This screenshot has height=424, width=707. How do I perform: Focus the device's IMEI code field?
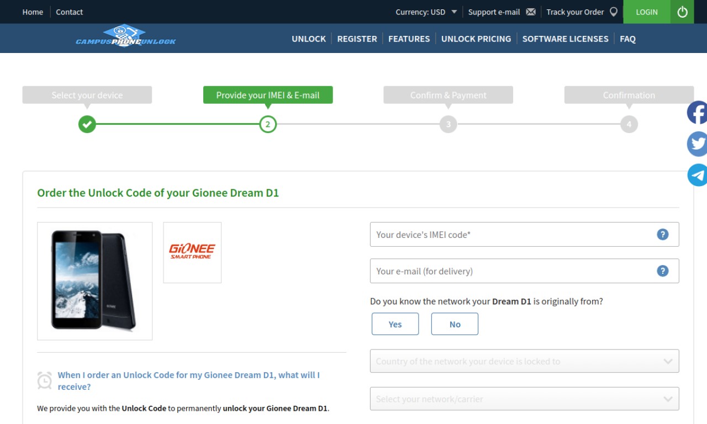524,235
